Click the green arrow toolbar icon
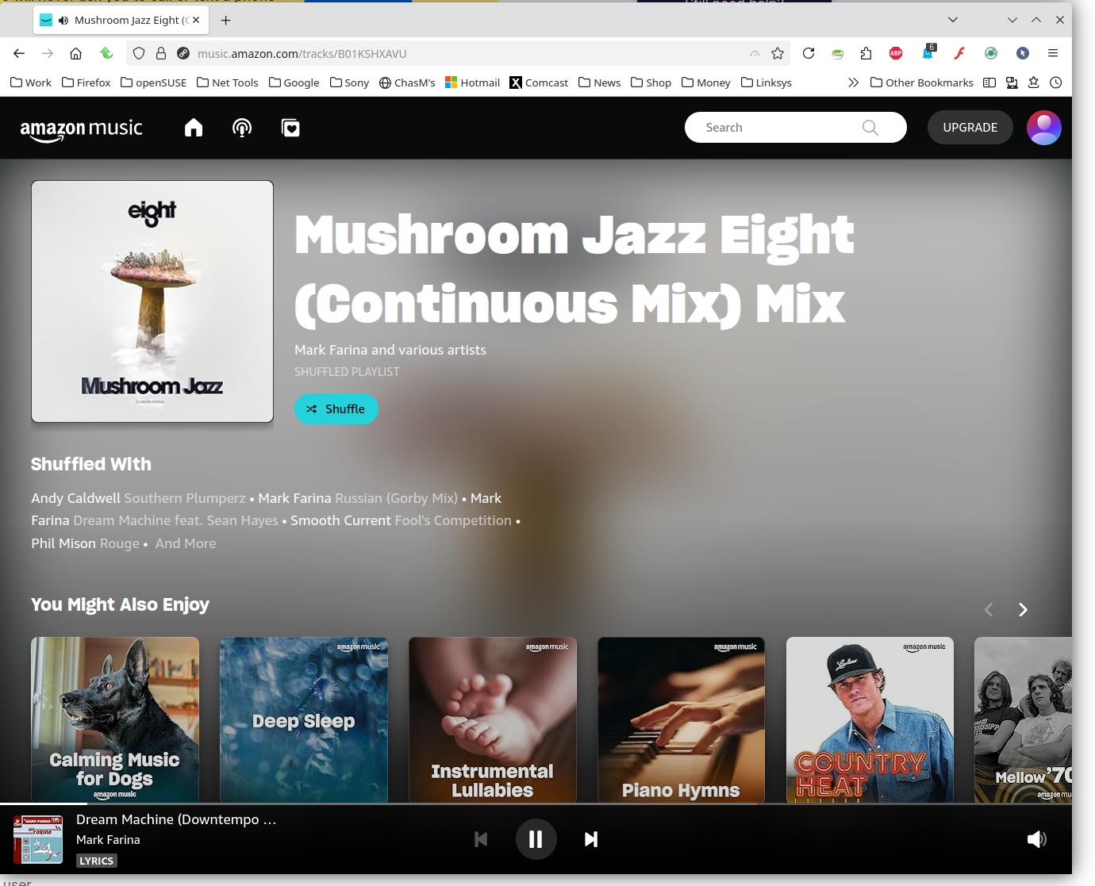The image size is (1095, 886). pos(106,53)
